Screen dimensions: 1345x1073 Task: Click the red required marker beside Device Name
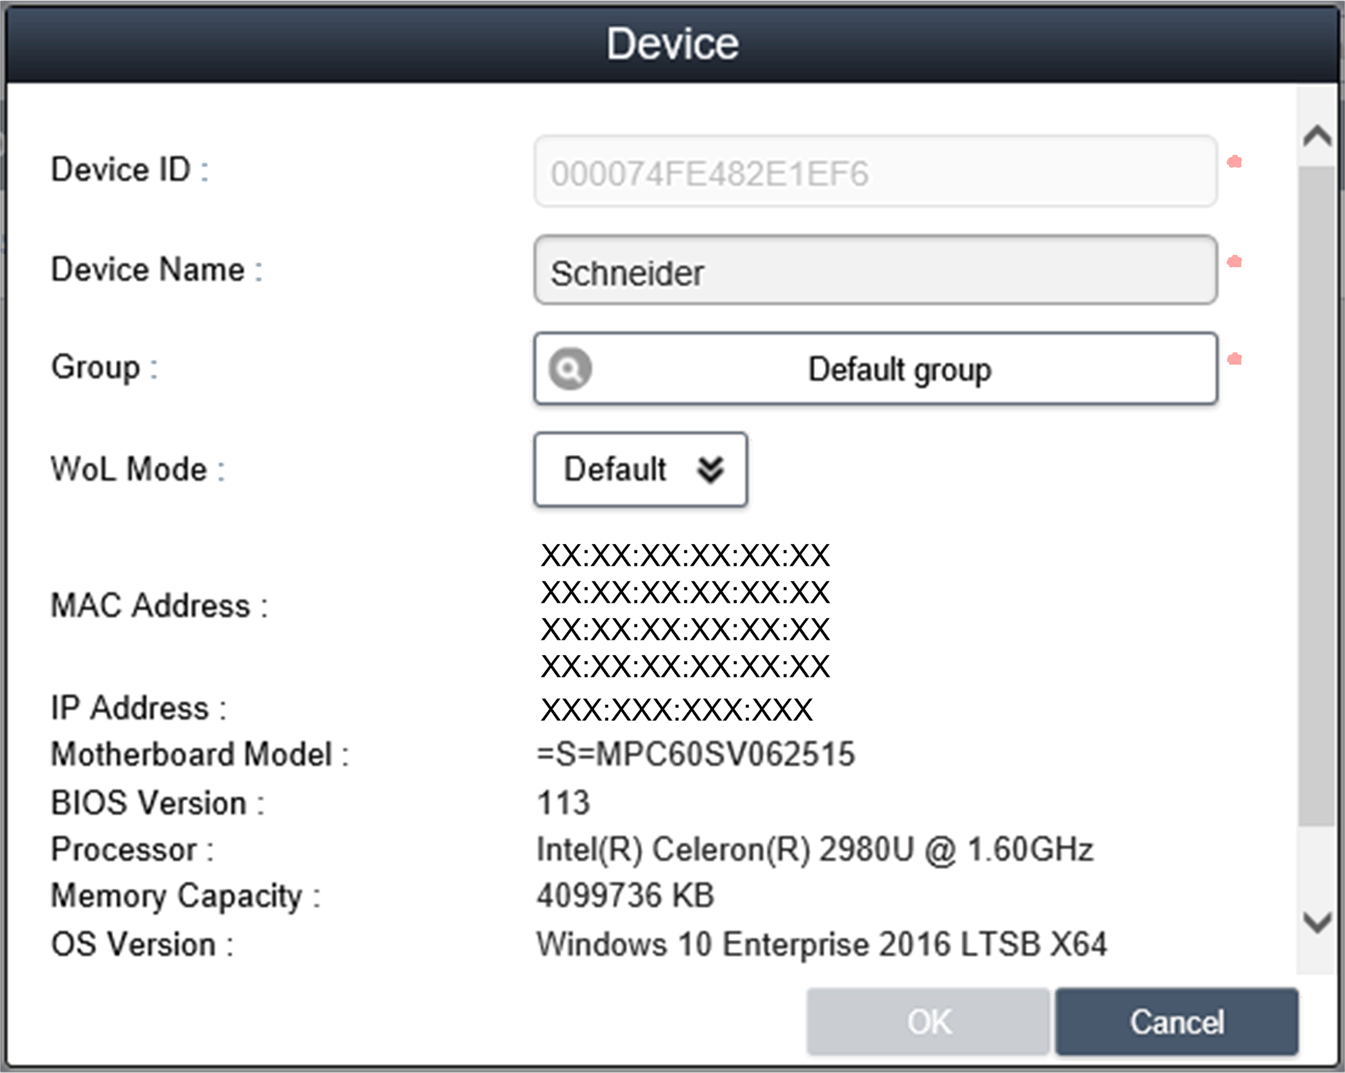(x=1234, y=262)
